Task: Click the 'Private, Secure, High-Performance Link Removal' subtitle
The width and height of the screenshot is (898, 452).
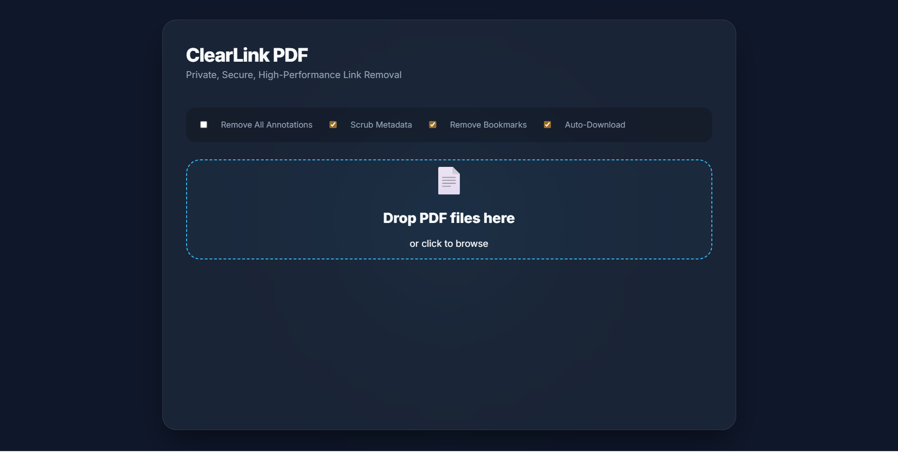Action: point(294,75)
